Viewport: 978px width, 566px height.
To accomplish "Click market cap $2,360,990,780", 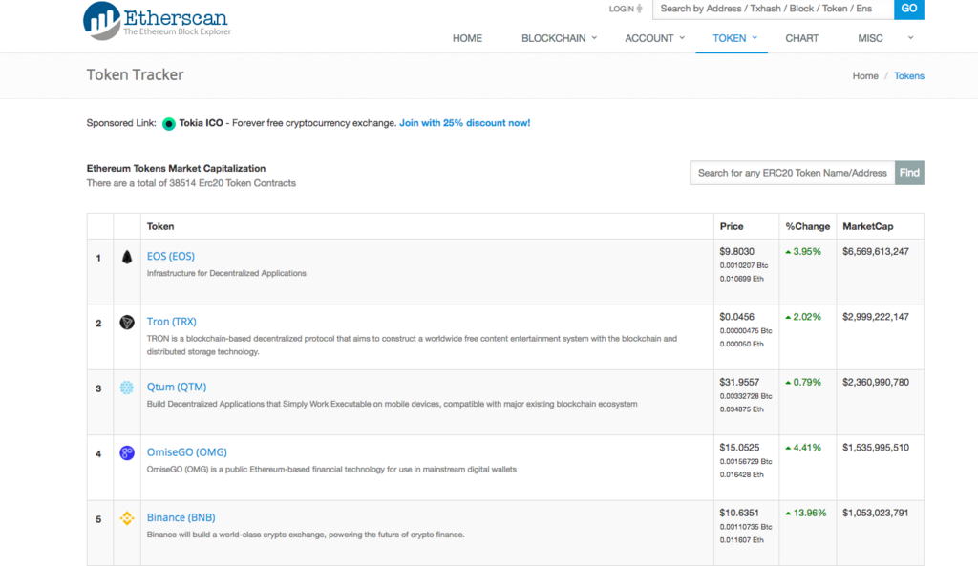I will coord(876,382).
